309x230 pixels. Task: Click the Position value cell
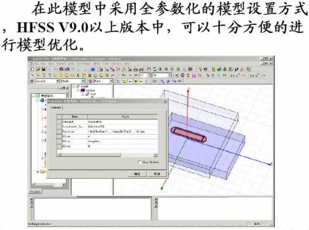coord(123,131)
